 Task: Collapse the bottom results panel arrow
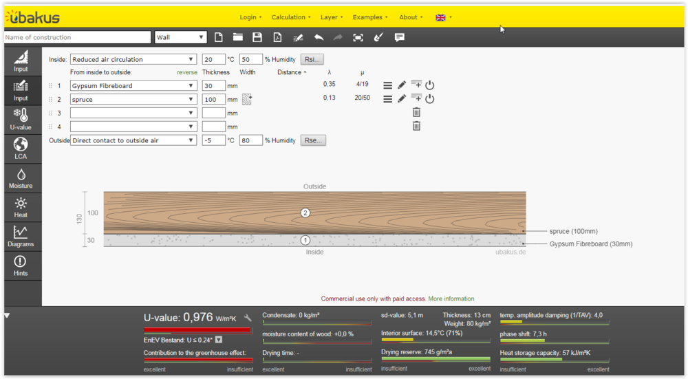7,316
